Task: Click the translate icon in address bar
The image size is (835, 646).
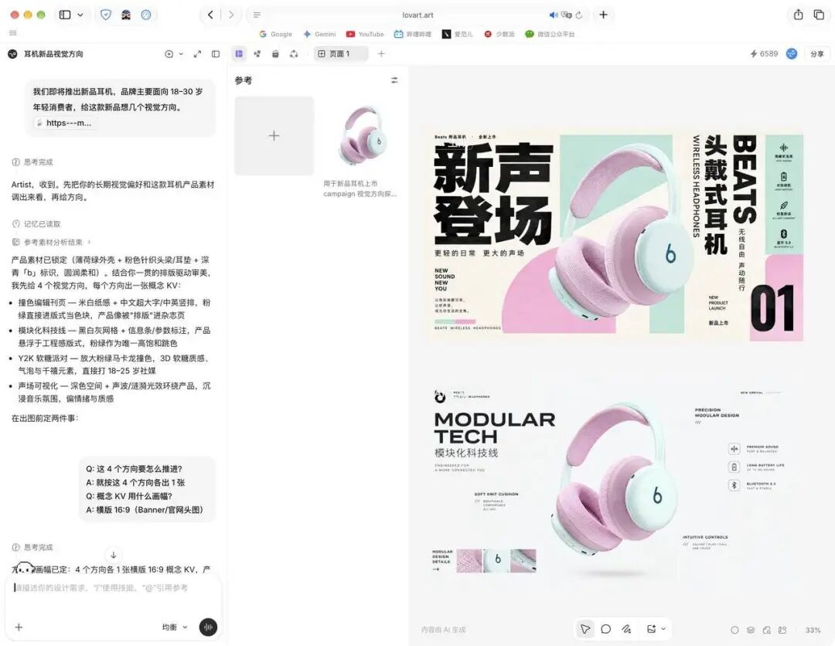Action: click(x=567, y=15)
